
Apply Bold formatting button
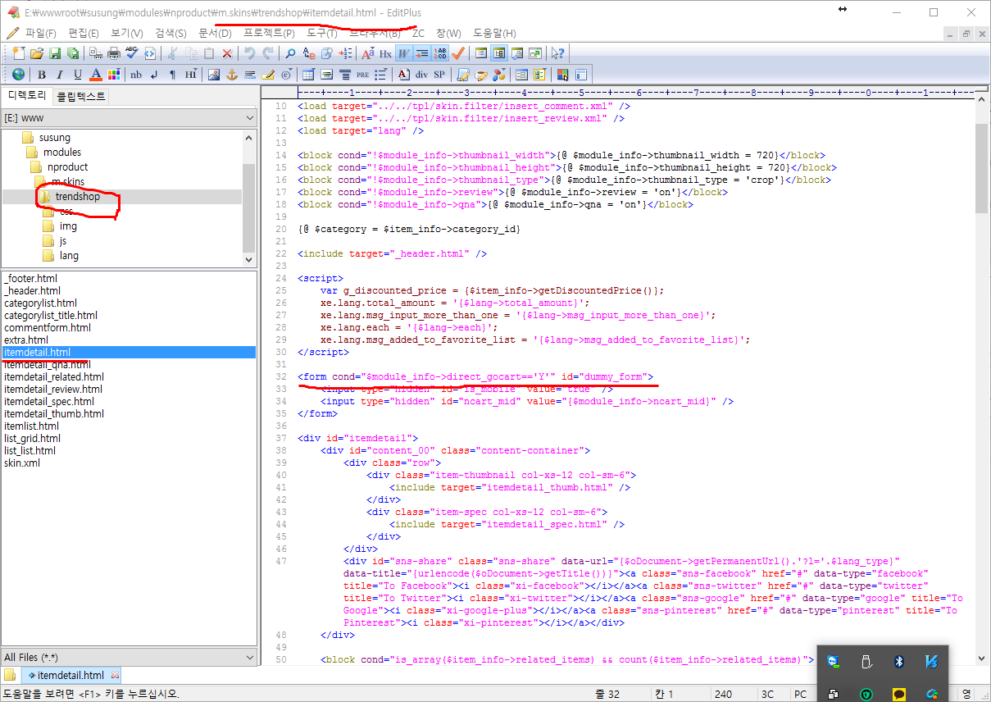[x=42, y=75]
